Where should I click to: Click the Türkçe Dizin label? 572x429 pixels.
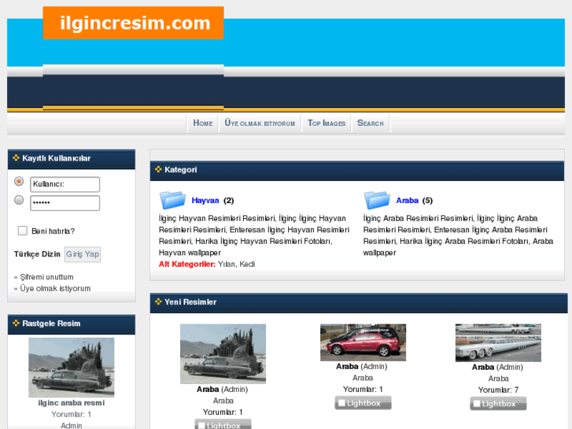(x=37, y=254)
